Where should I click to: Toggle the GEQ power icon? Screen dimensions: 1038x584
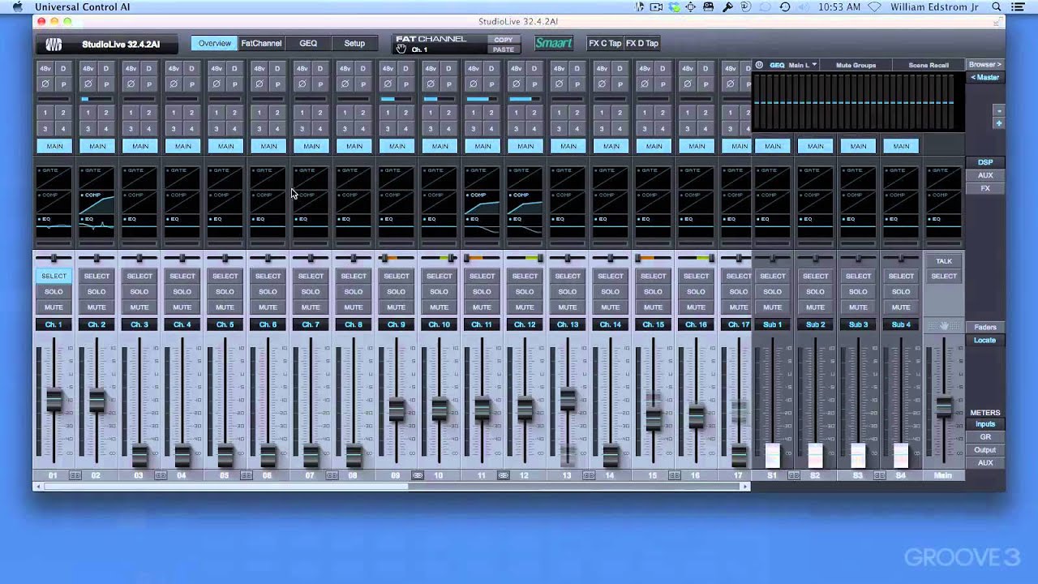coord(760,65)
